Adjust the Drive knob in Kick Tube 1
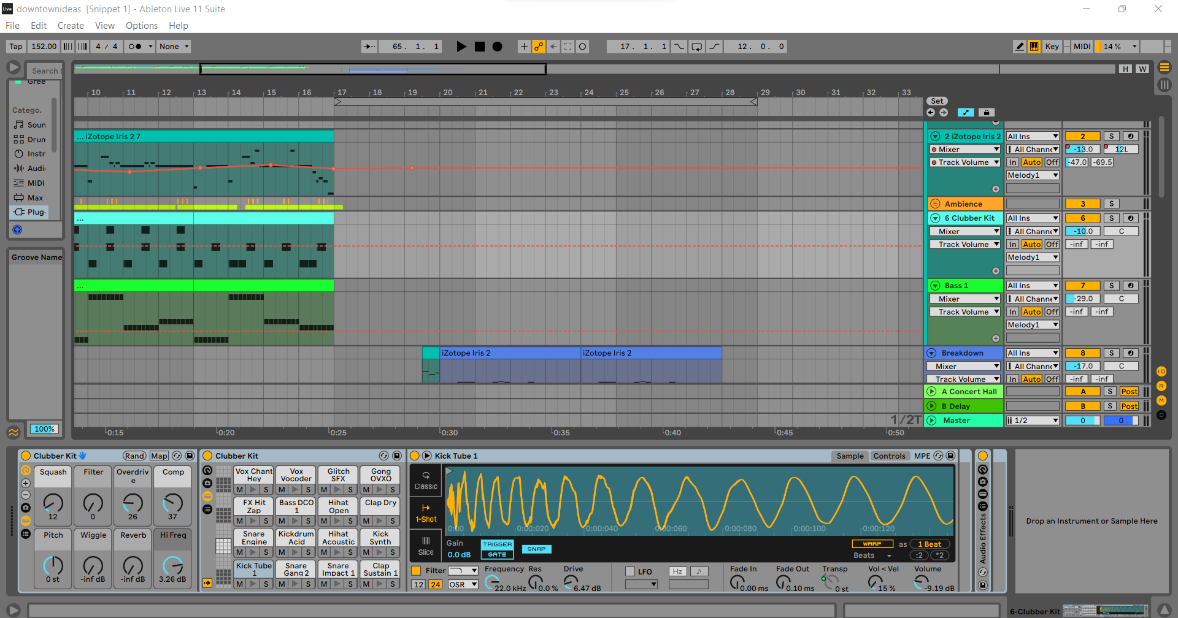1178x618 pixels. point(571,582)
